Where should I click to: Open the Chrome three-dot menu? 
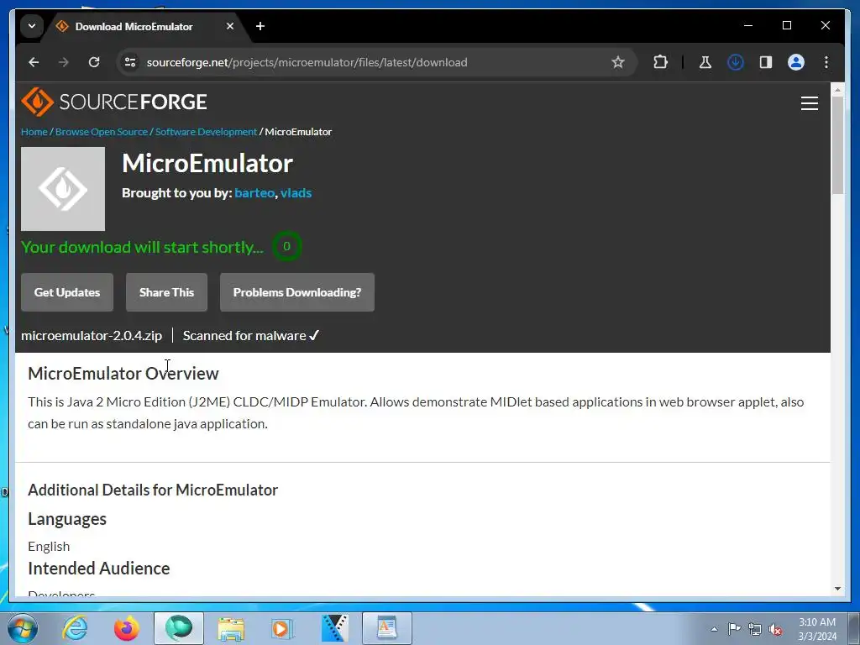[x=826, y=62]
